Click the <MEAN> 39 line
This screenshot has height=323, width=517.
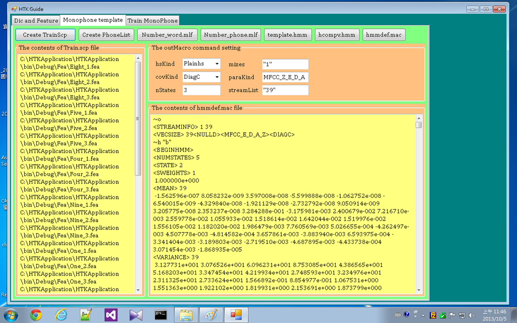[170, 188]
